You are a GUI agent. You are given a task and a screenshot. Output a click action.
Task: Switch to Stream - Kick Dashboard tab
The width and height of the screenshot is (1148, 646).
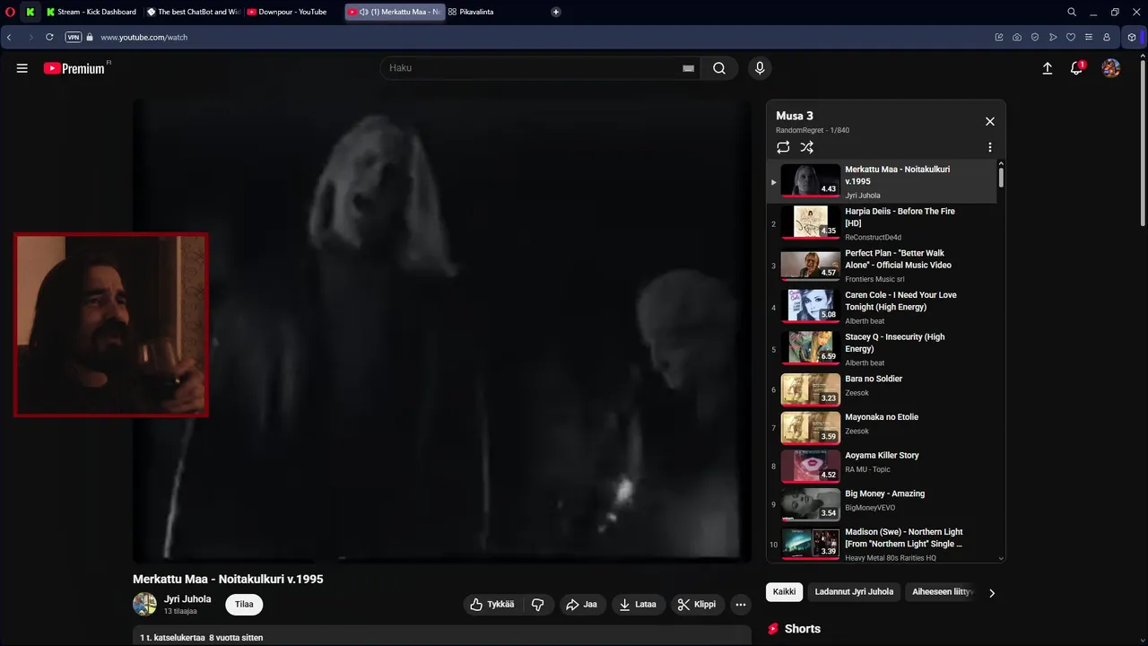tap(91, 12)
